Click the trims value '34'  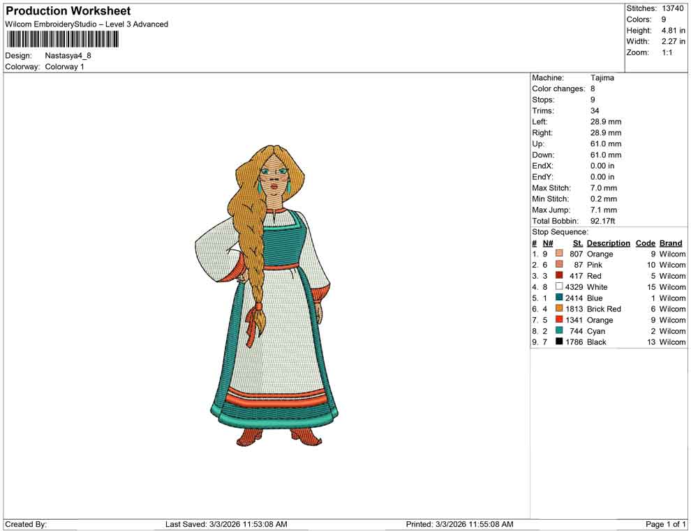click(x=595, y=110)
